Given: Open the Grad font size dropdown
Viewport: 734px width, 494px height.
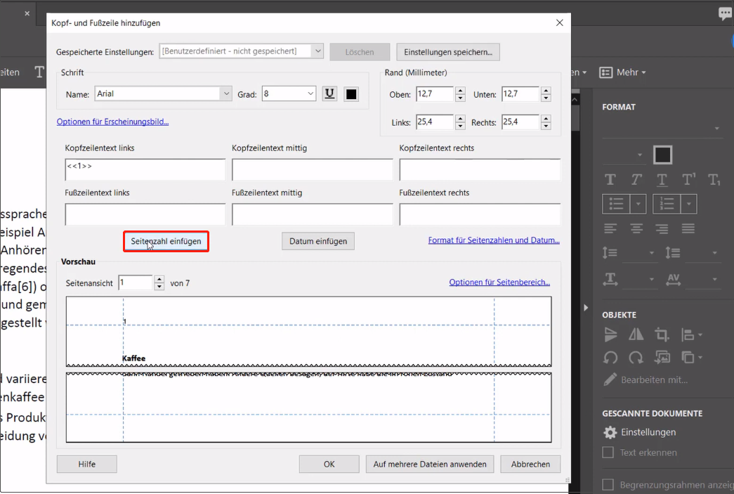Looking at the screenshot, I should pos(309,93).
